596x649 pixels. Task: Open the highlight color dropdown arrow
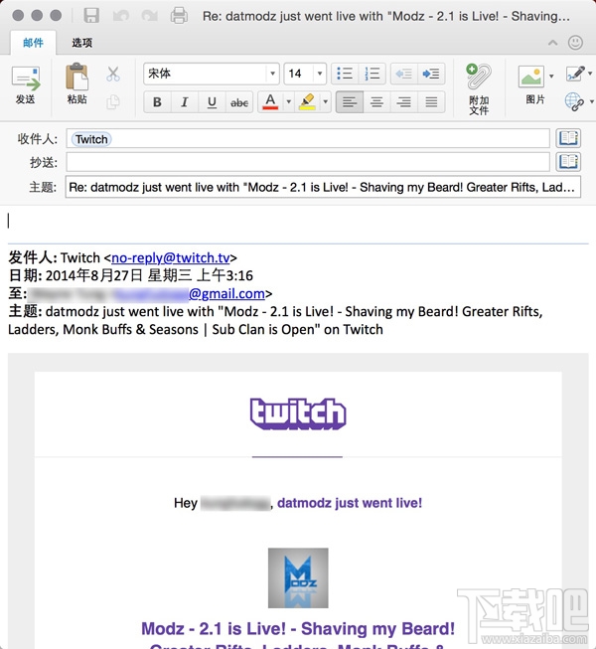click(x=326, y=101)
